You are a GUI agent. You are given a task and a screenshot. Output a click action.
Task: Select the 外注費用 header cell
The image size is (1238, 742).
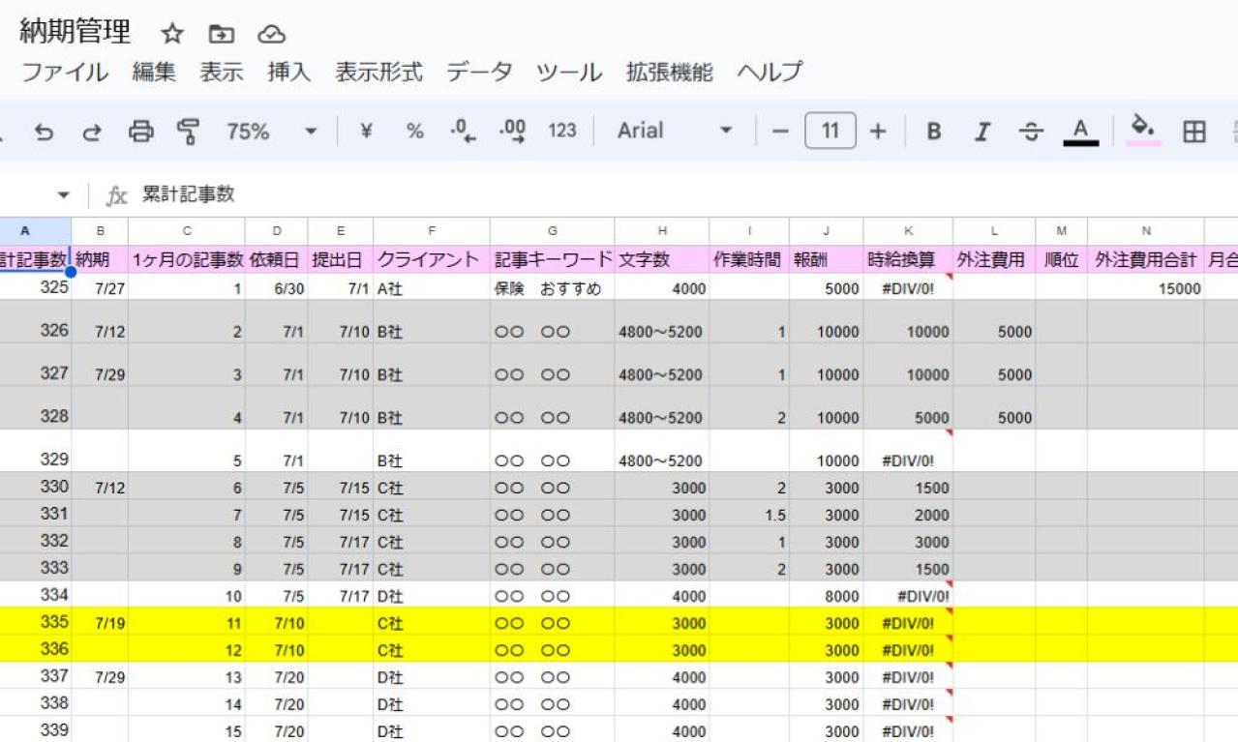point(994,259)
